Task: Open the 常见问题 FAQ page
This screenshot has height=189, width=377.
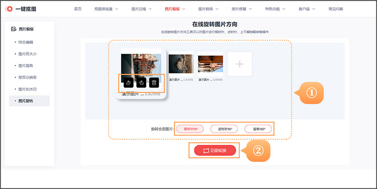Action: (x=336, y=9)
